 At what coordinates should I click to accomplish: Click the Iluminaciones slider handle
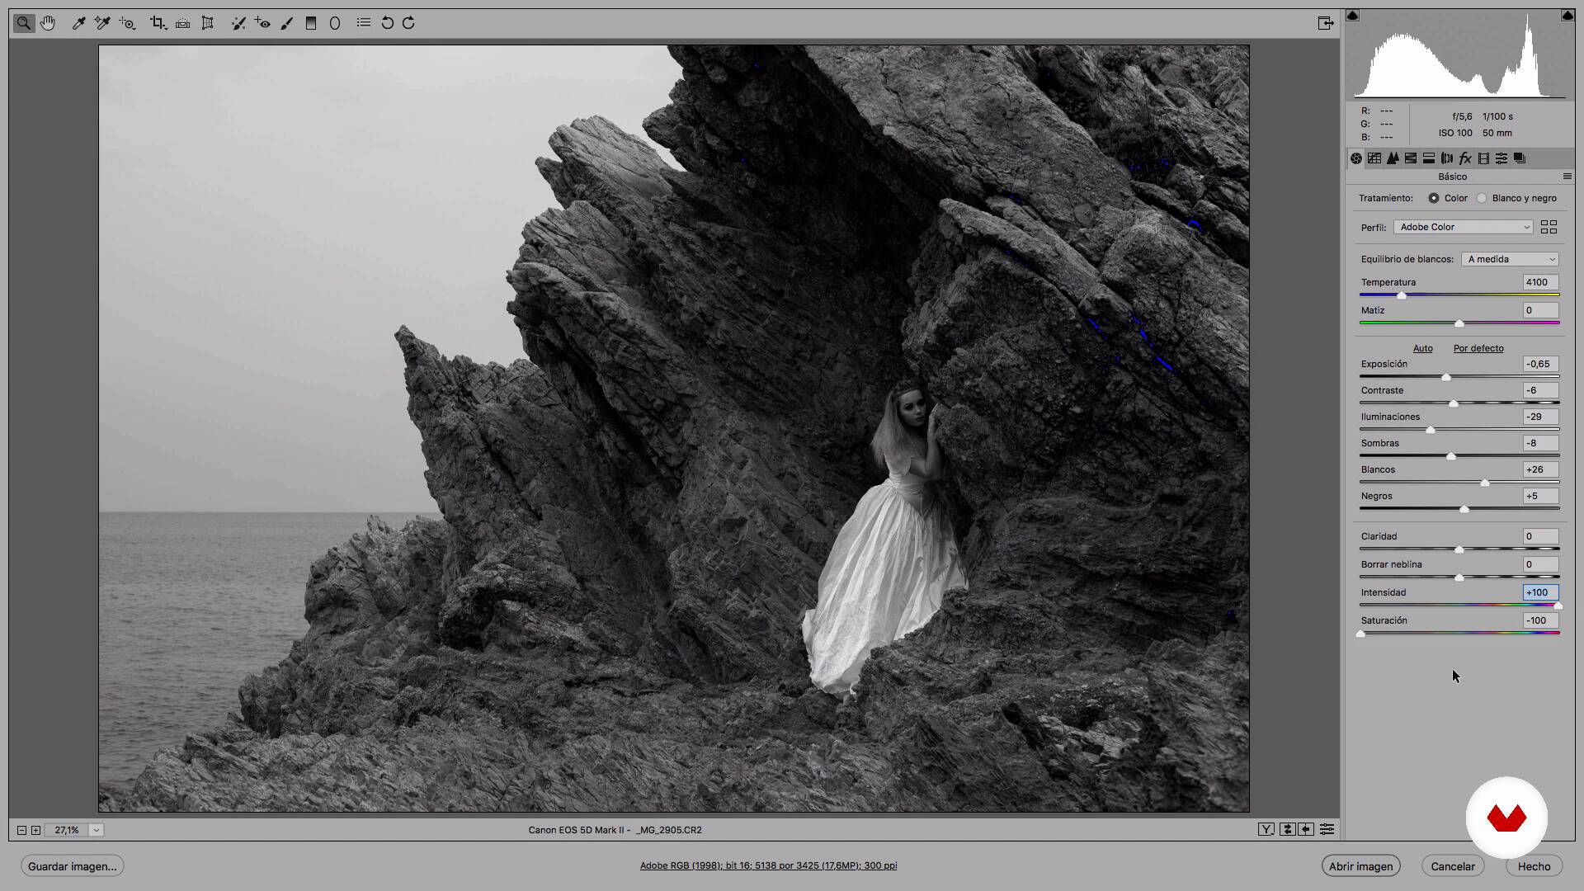tap(1431, 430)
